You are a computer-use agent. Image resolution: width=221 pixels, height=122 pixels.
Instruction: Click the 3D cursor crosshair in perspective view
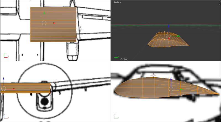pyautogui.click(x=163, y=40)
